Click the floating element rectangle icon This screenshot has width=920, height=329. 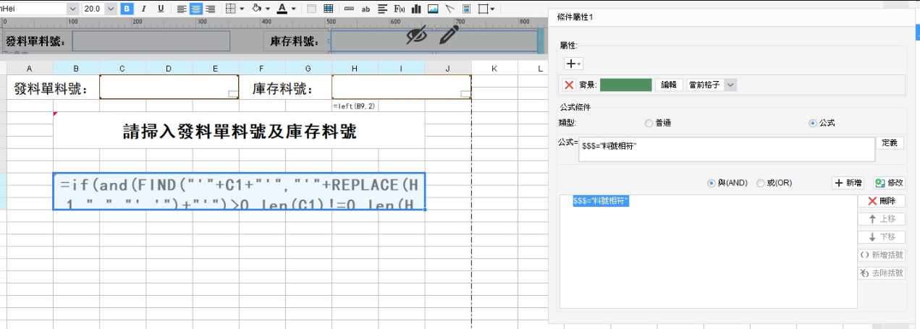click(x=483, y=9)
